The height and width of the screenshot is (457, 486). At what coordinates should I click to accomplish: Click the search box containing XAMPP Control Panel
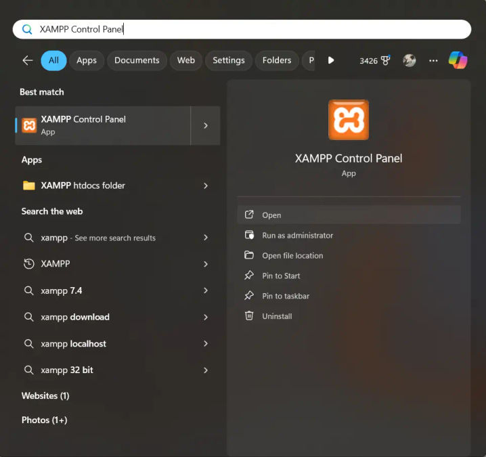[242, 30]
